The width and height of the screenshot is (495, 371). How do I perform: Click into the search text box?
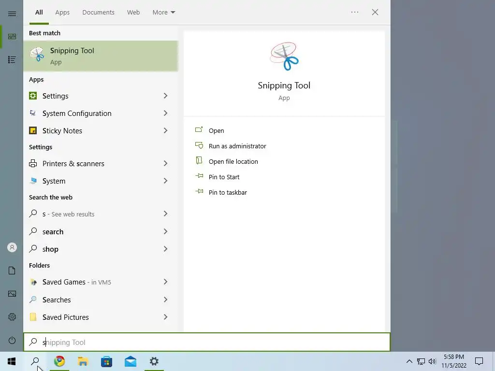(x=207, y=342)
